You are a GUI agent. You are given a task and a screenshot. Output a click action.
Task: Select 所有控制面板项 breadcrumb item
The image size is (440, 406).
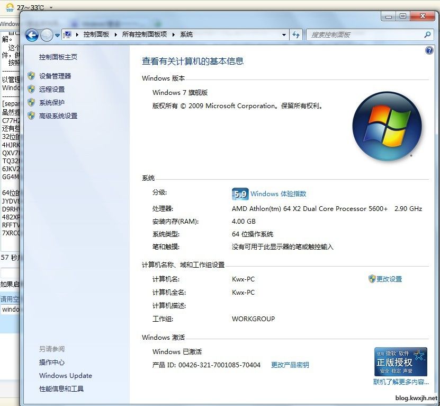point(144,34)
